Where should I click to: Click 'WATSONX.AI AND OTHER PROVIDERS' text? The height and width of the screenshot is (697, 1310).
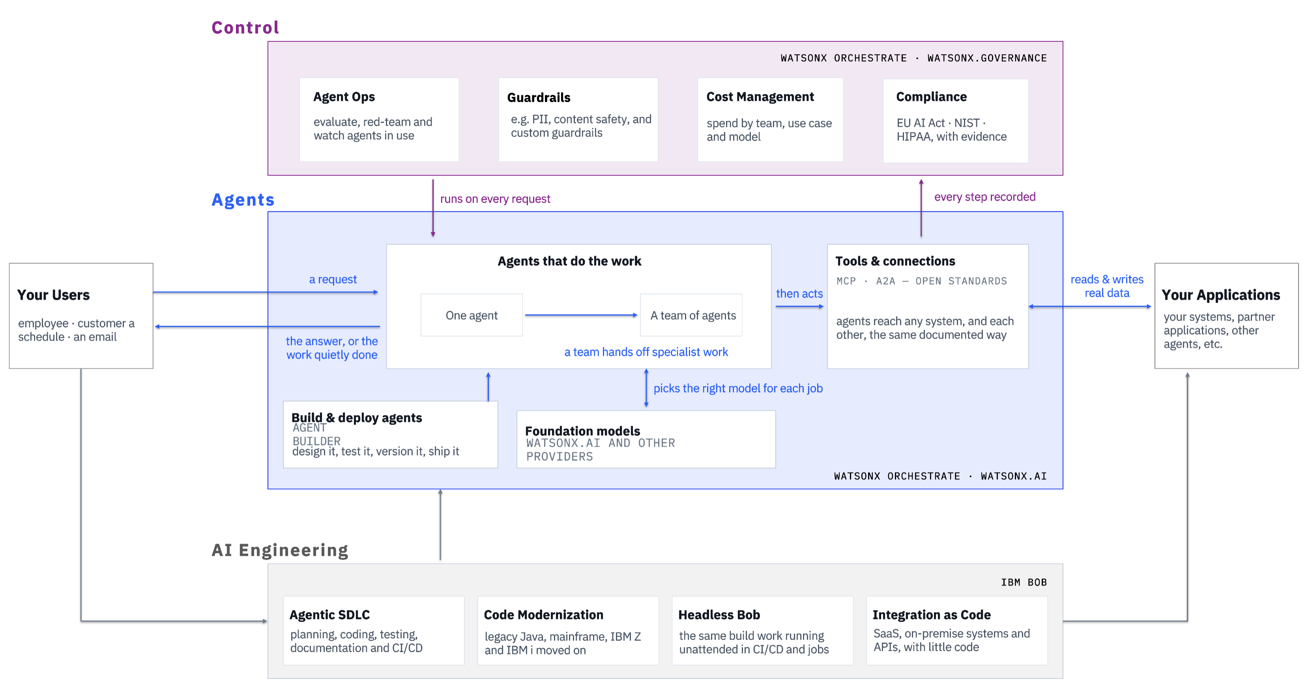pyautogui.click(x=601, y=449)
